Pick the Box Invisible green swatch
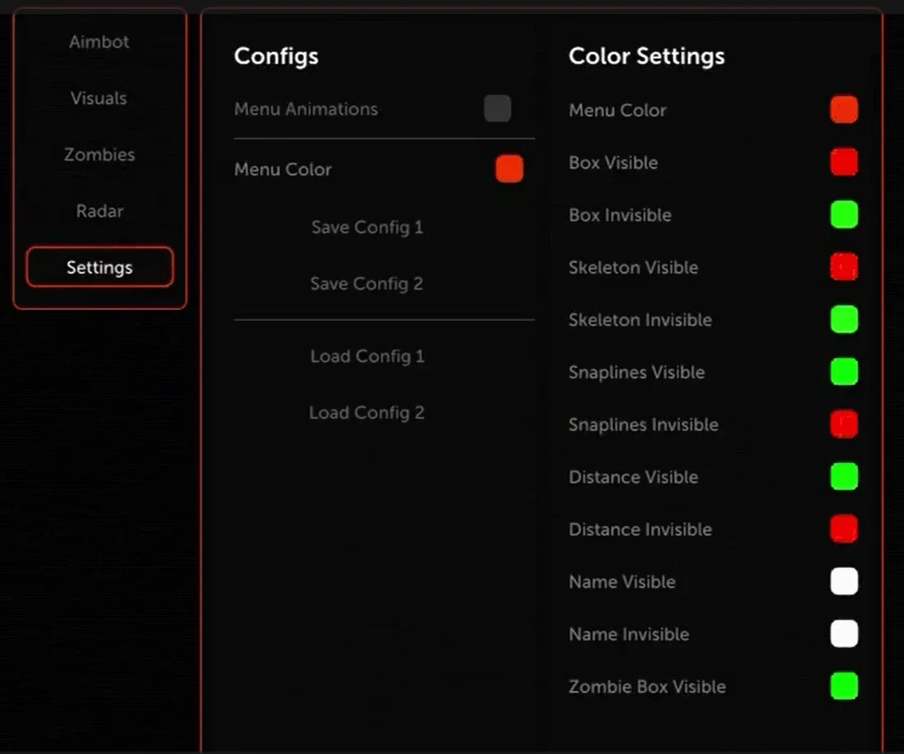 click(x=844, y=215)
